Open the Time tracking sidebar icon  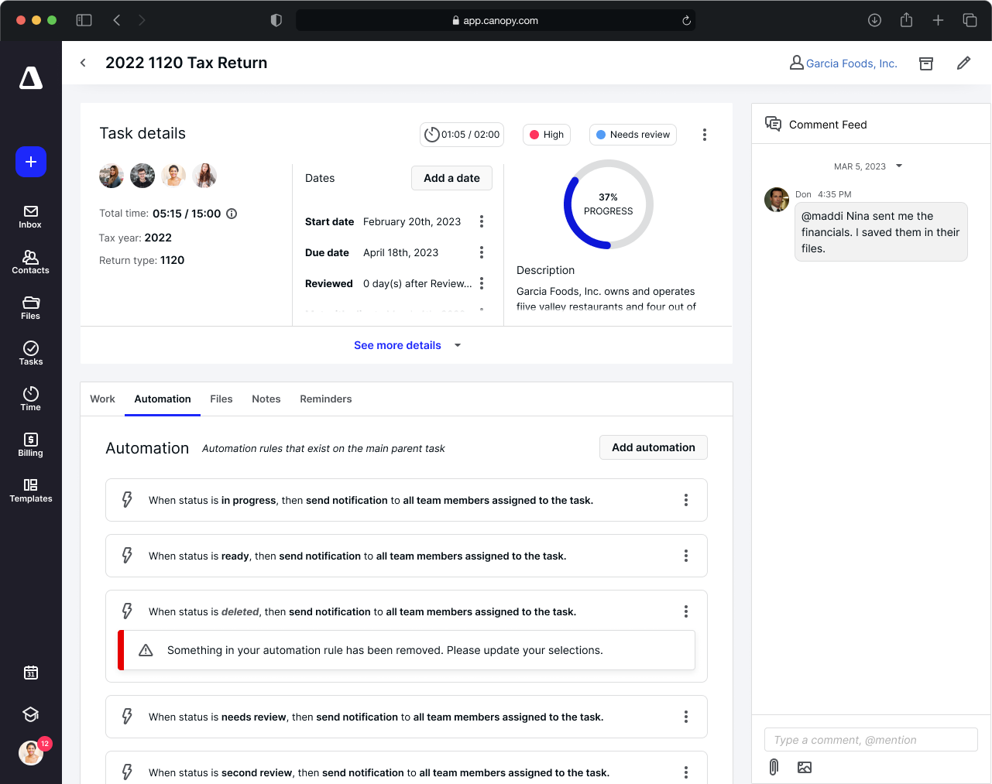tap(30, 398)
